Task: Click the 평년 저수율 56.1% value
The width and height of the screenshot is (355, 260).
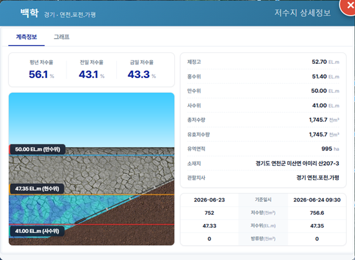Action: (x=41, y=74)
